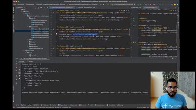
Task: Expand the validation folder
Action: [28, 46]
